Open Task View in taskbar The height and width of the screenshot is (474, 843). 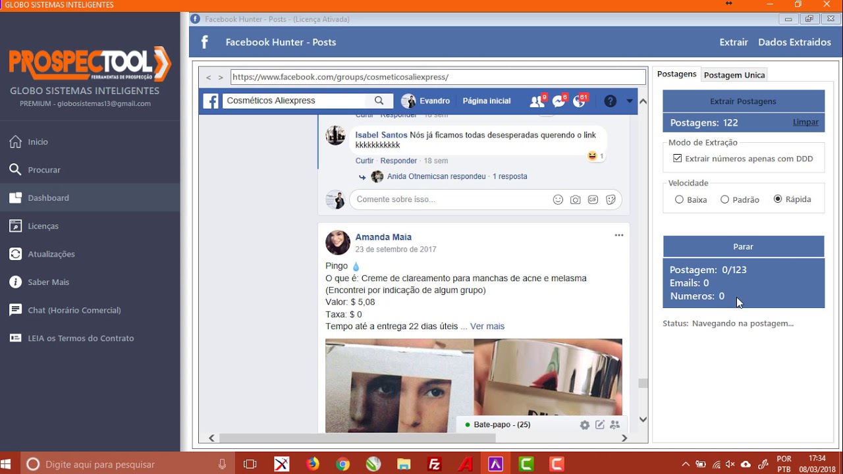point(250,464)
